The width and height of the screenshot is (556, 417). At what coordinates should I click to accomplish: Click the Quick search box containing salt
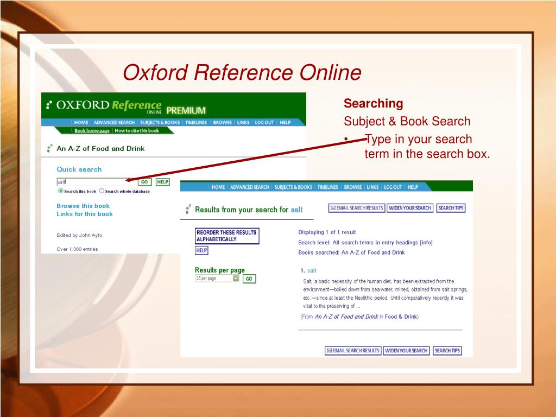coord(96,182)
